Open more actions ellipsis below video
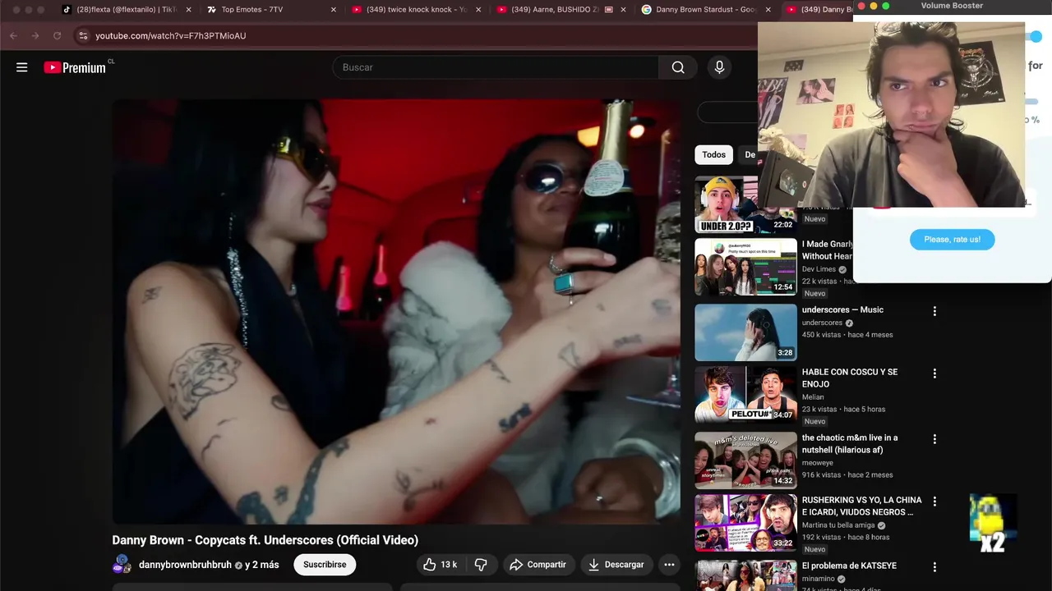The image size is (1052, 591). (669, 565)
